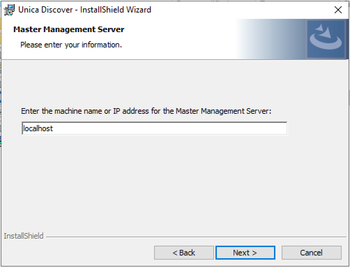Click the InstallShield label at the bottom left

[24, 236]
